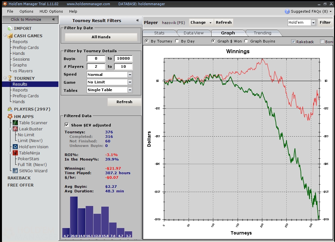
Task: Open Table Scanner app icon
Action: [15, 123]
